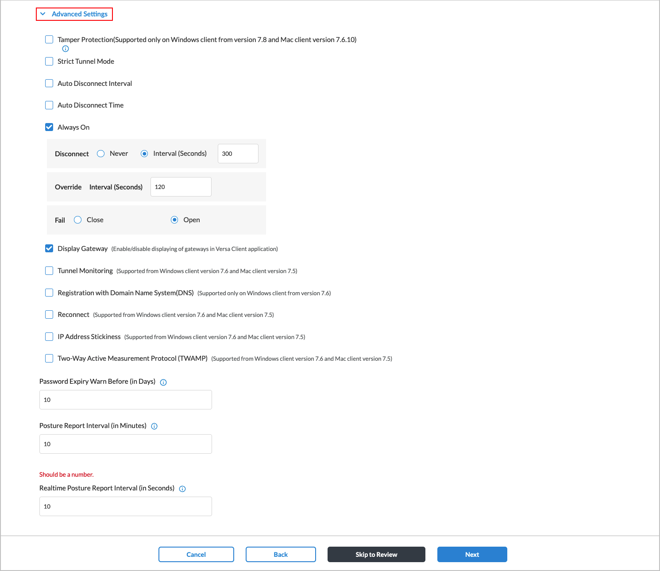Click the Override Interval seconds field
Viewport: 660px width, 571px height.
click(x=181, y=186)
